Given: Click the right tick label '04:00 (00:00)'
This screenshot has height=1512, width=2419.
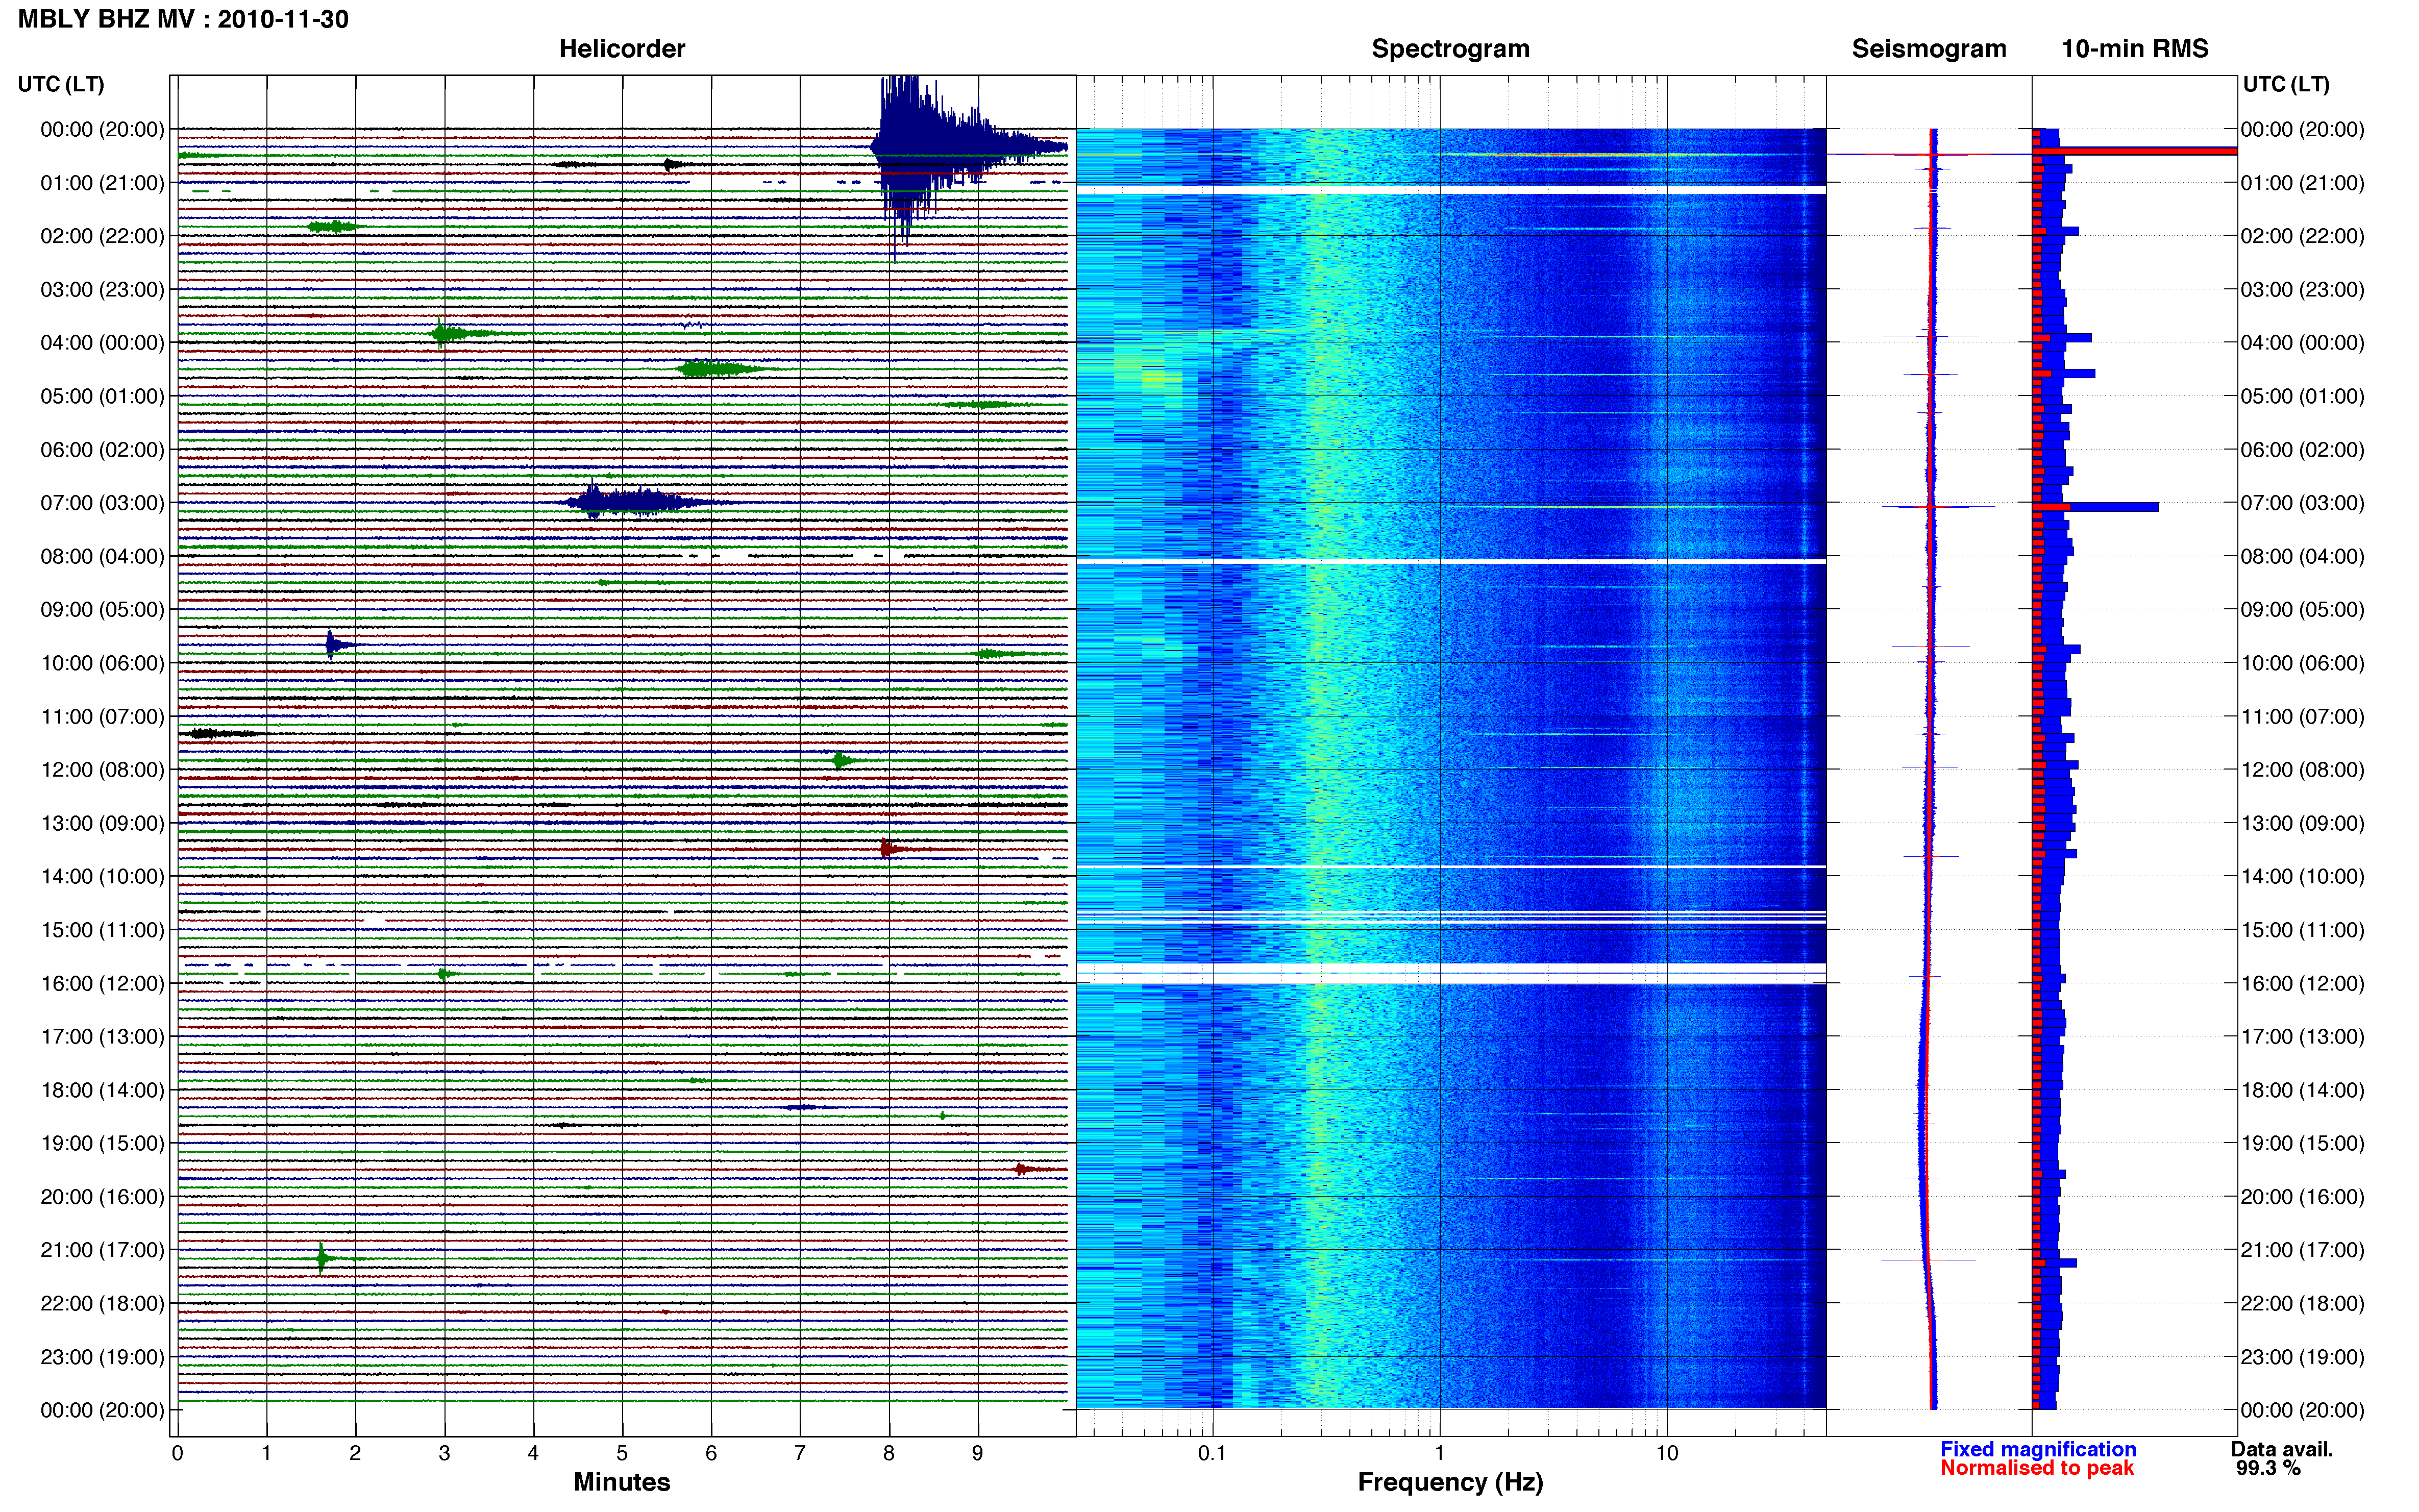Looking at the screenshot, I should pyautogui.click(x=2302, y=343).
